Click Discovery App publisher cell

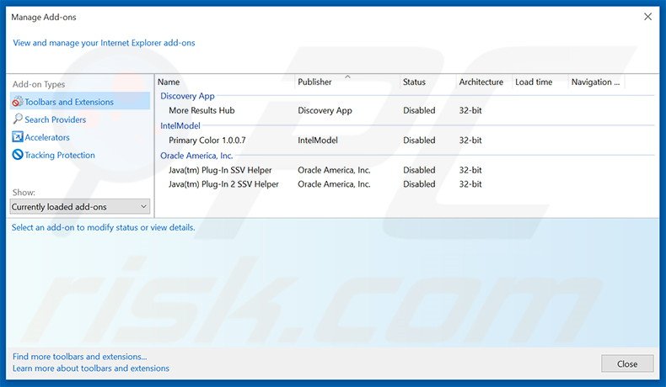[325, 110]
